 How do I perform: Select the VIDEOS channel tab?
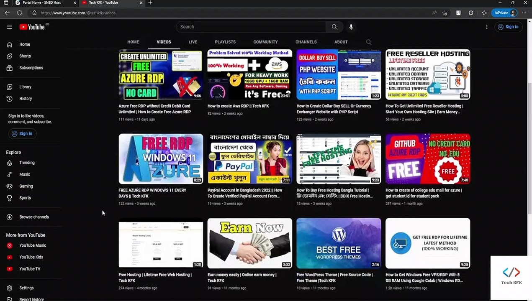click(x=164, y=42)
